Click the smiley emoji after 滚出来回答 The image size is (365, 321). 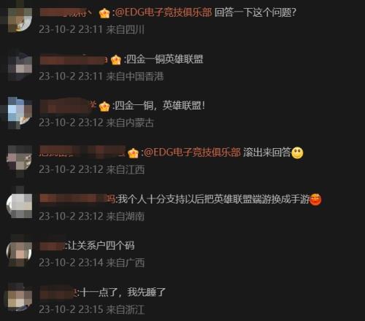[297, 153]
